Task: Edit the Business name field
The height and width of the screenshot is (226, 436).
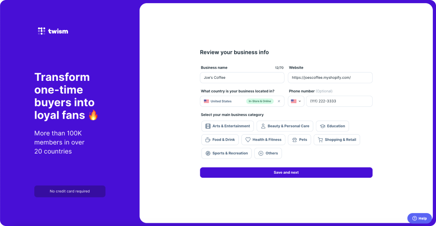Action: tap(242, 78)
